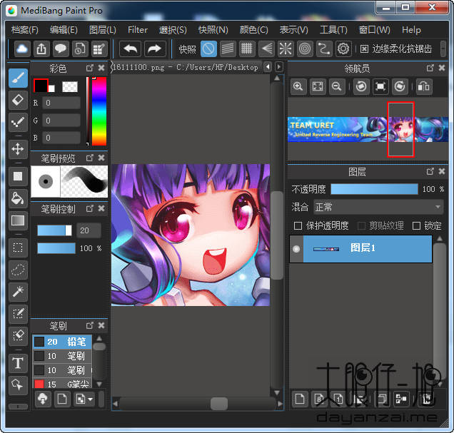Viewport: 454px width, 433px height.
Task: Select the Dot pen tool
Action: [18, 122]
